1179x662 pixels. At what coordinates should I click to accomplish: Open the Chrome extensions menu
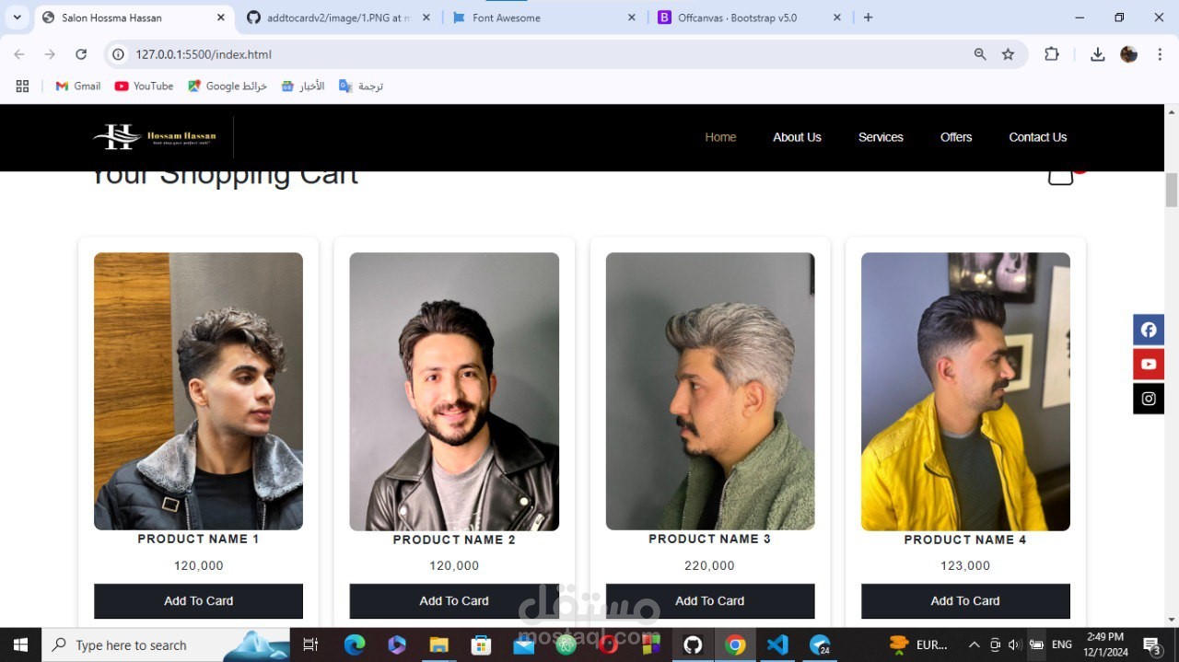(1052, 54)
